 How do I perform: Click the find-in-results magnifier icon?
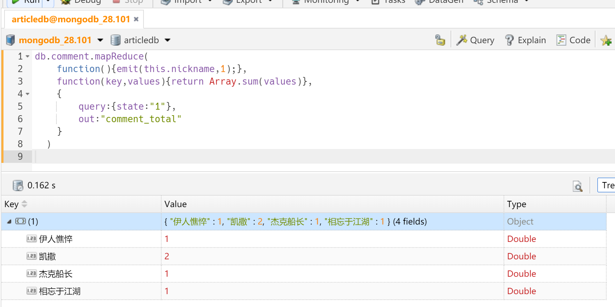tap(577, 186)
